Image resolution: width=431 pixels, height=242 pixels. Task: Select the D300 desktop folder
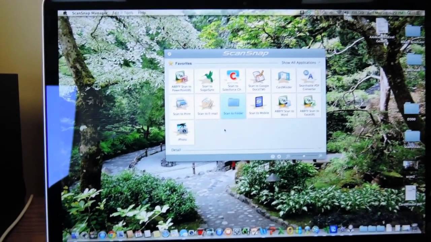411,112
